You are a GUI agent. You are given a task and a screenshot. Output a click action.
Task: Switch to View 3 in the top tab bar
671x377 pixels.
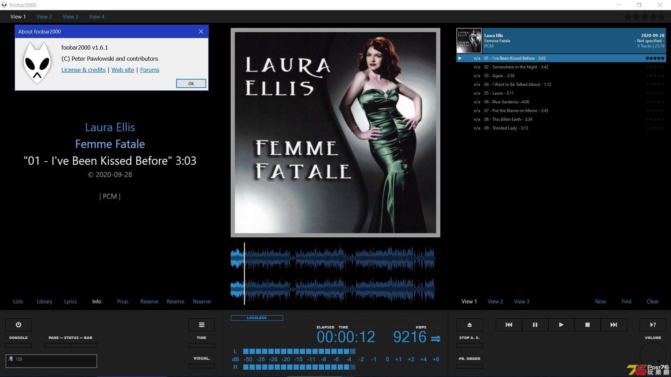click(x=70, y=17)
